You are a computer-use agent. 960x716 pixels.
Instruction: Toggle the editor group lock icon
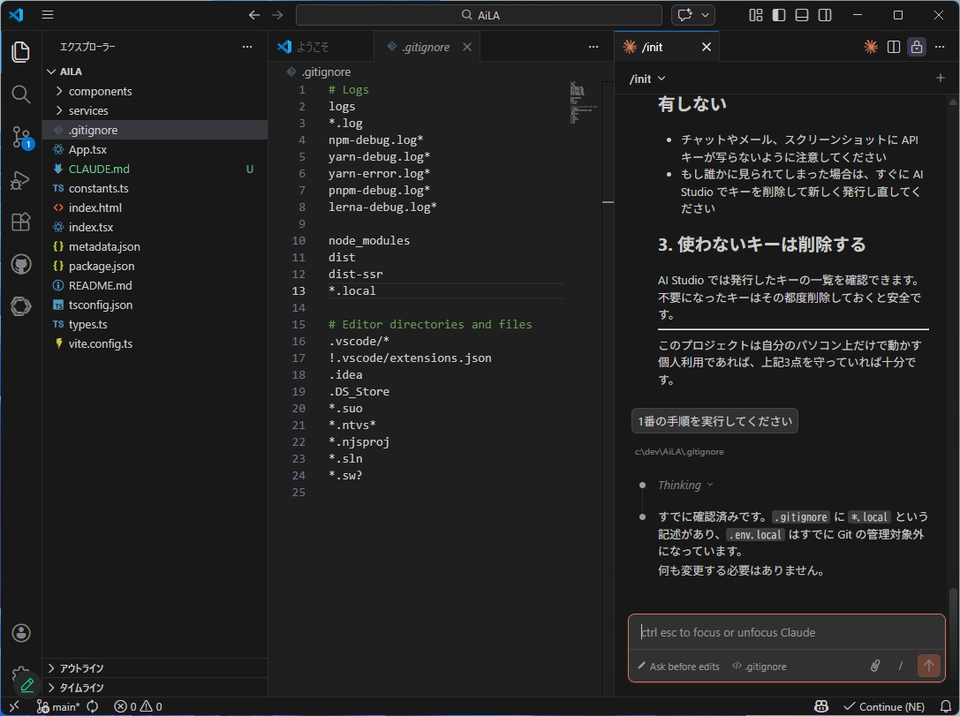coord(917,47)
